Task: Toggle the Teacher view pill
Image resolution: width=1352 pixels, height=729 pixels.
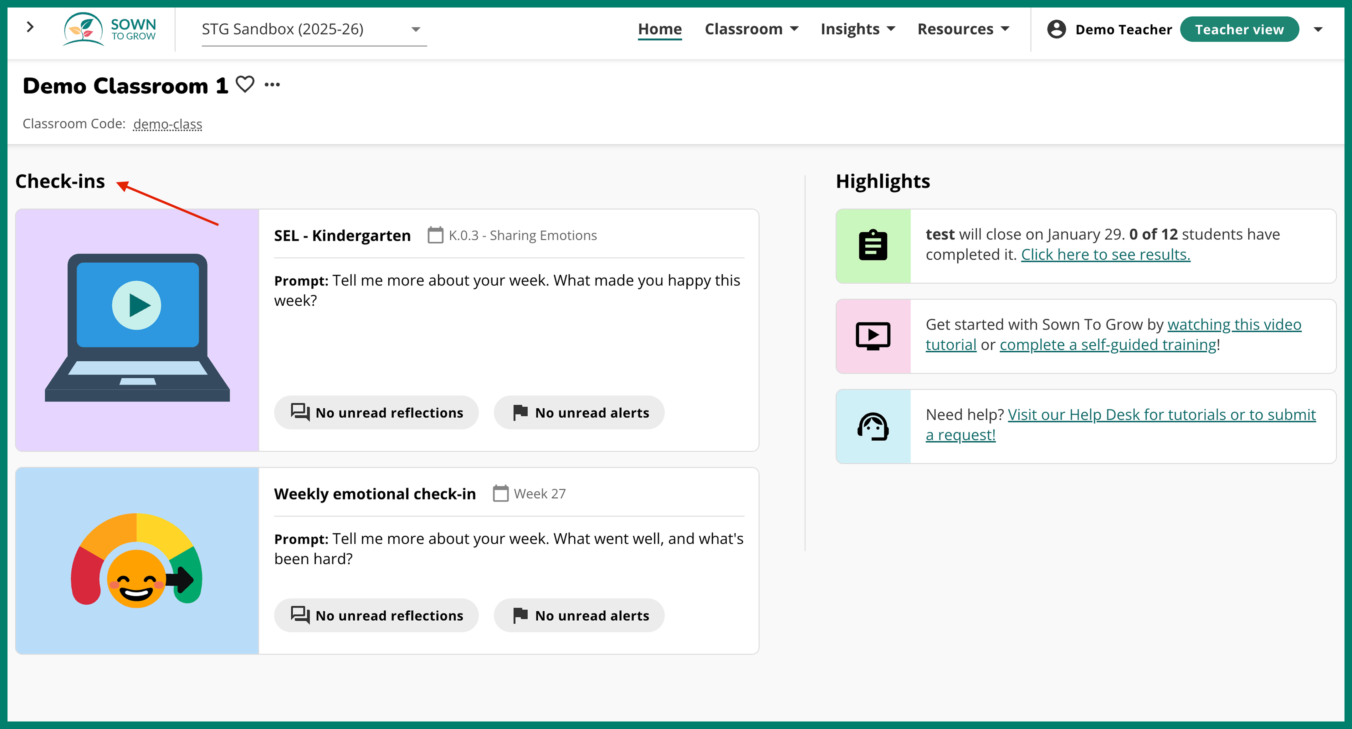Action: 1239,29
